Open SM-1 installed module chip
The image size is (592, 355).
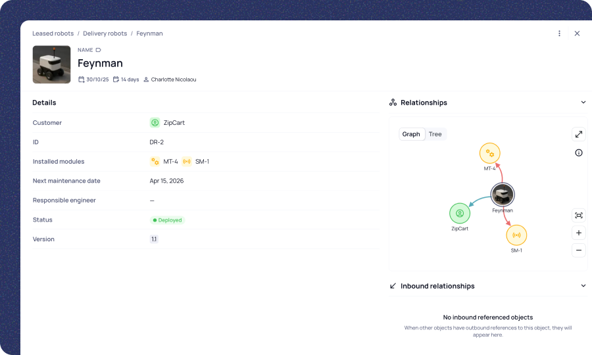point(196,162)
